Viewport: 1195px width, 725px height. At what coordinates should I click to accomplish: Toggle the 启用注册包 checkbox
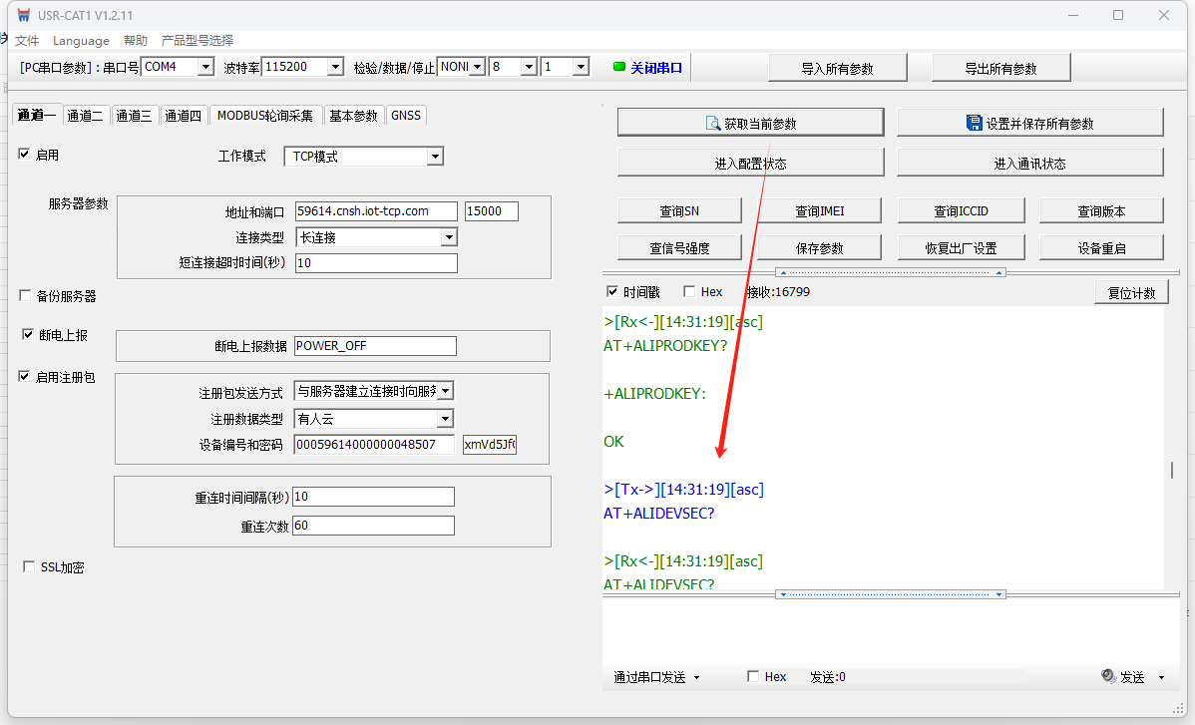pos(24,376)
